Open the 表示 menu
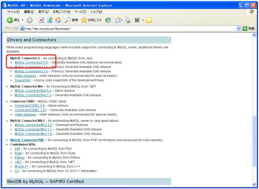 tap(44, 12)
